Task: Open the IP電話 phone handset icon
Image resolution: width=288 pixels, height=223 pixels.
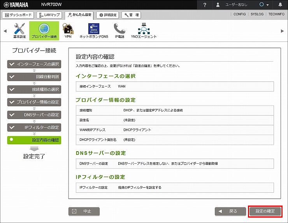Action: click(x=119, y=31)
